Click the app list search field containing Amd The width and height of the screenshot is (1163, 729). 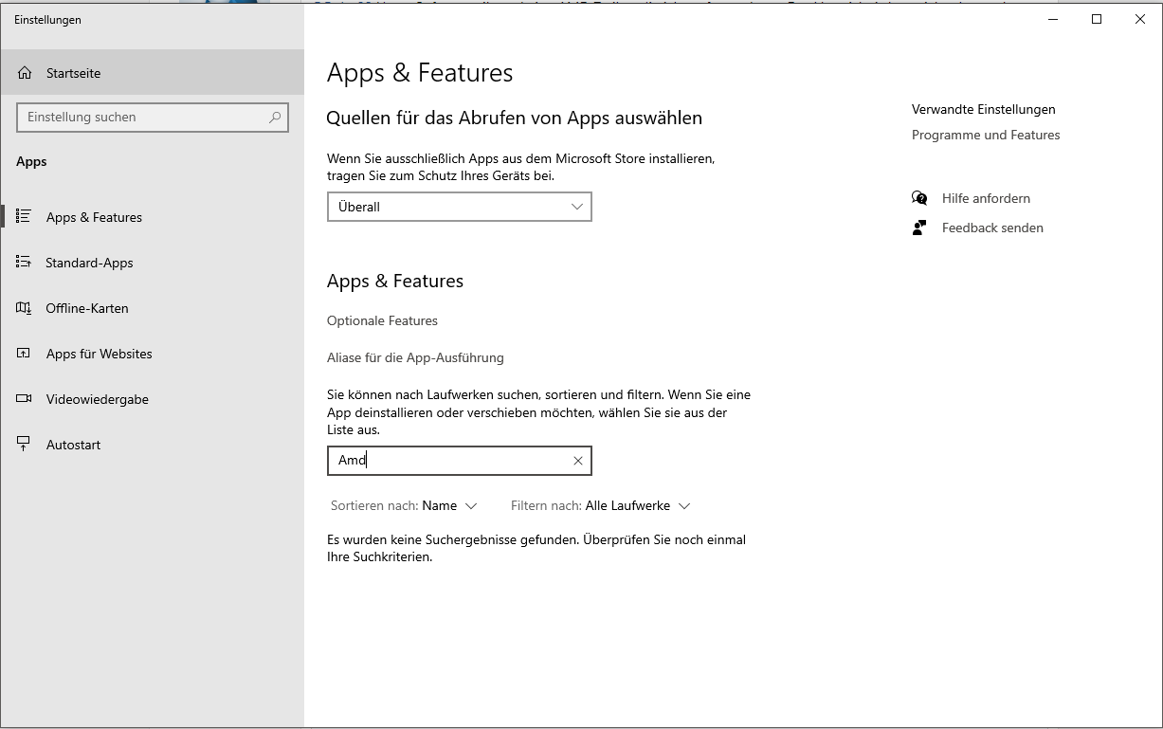coord(460,461)
